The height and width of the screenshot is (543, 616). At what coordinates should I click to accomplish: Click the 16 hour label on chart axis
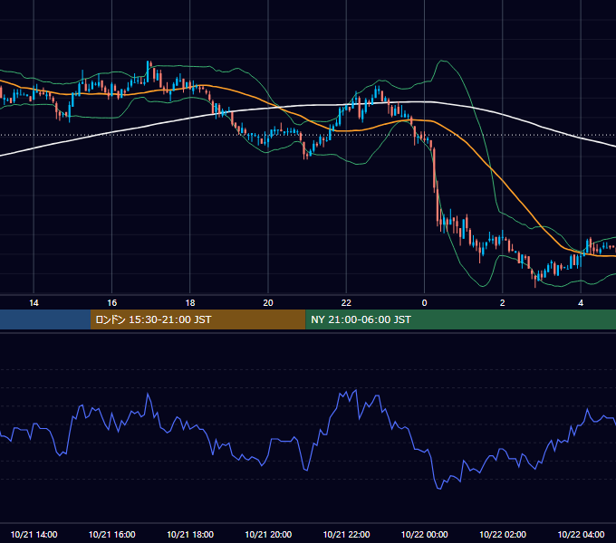[x=112, y=303]
